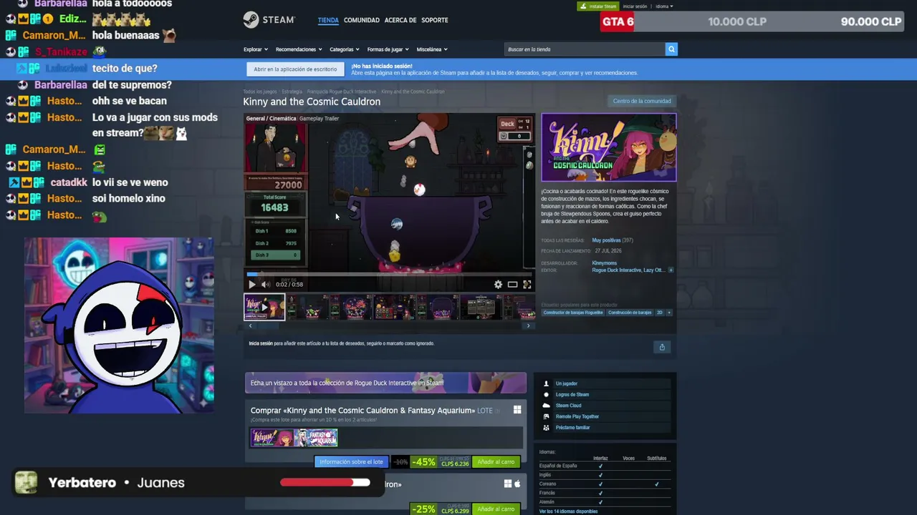Viewport: 917px width, 515px height.
Task: Play the gameplay trailer video
Action: 251,284
